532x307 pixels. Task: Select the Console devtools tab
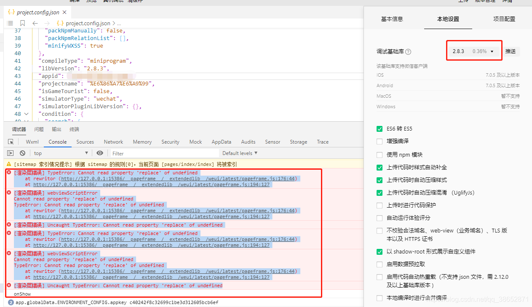(58, 142)
